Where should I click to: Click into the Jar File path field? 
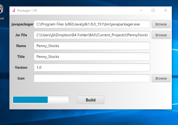tap(92, 35)
